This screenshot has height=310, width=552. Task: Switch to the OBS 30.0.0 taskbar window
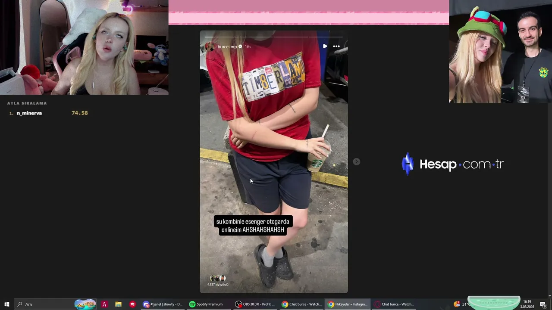pos(255,304)
